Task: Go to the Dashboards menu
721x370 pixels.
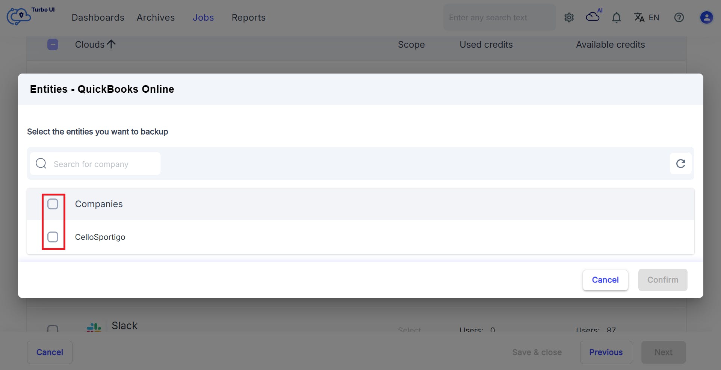Action: point(98,18)
